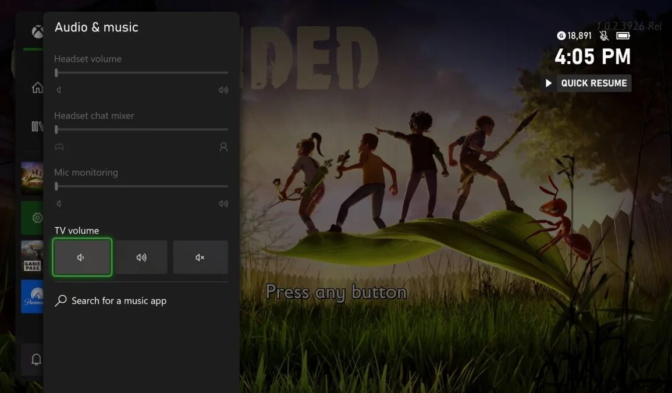Open the Home icon in guide sidebar

click(37, 87)
